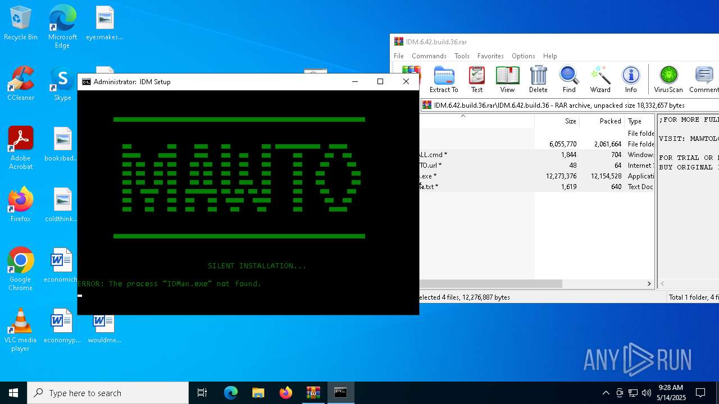The width and height of the screenshot is (719, 404).
Task: Open Firefox from the taskbar
Action: click(286, 393)
